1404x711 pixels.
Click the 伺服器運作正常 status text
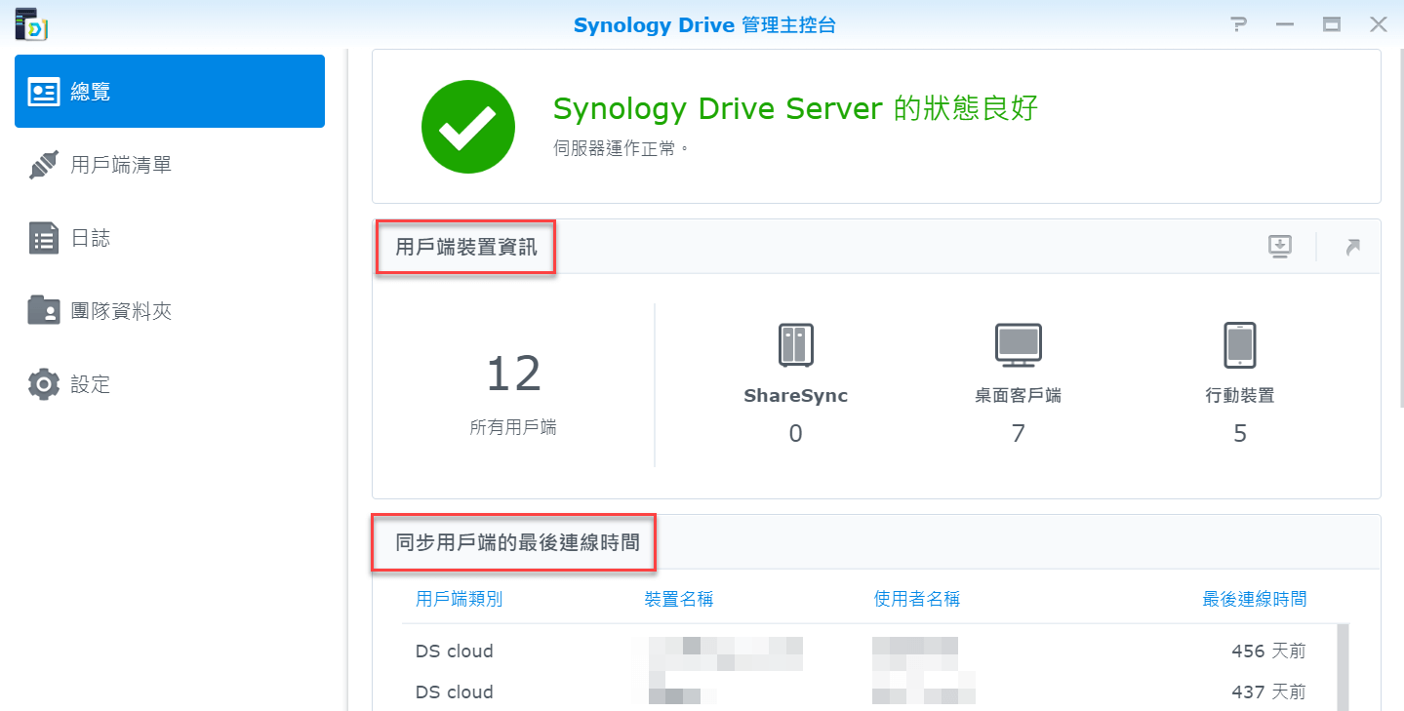[622, 149]
